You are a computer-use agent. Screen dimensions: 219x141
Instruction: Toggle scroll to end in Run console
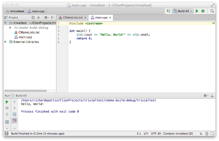(15, 121)
